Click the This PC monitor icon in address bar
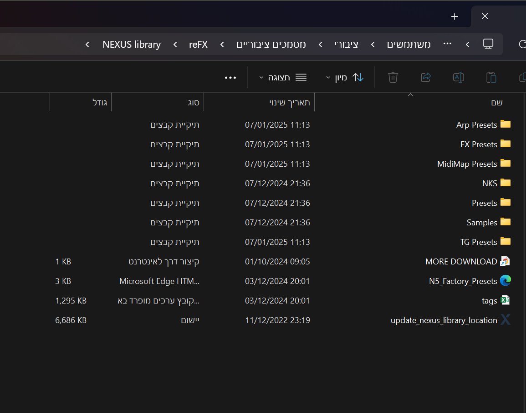This screenshot has width=526, height=413. (x=488, y=44)
